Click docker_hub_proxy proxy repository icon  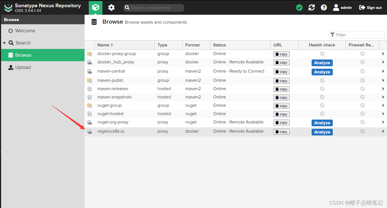coord(89,62)
